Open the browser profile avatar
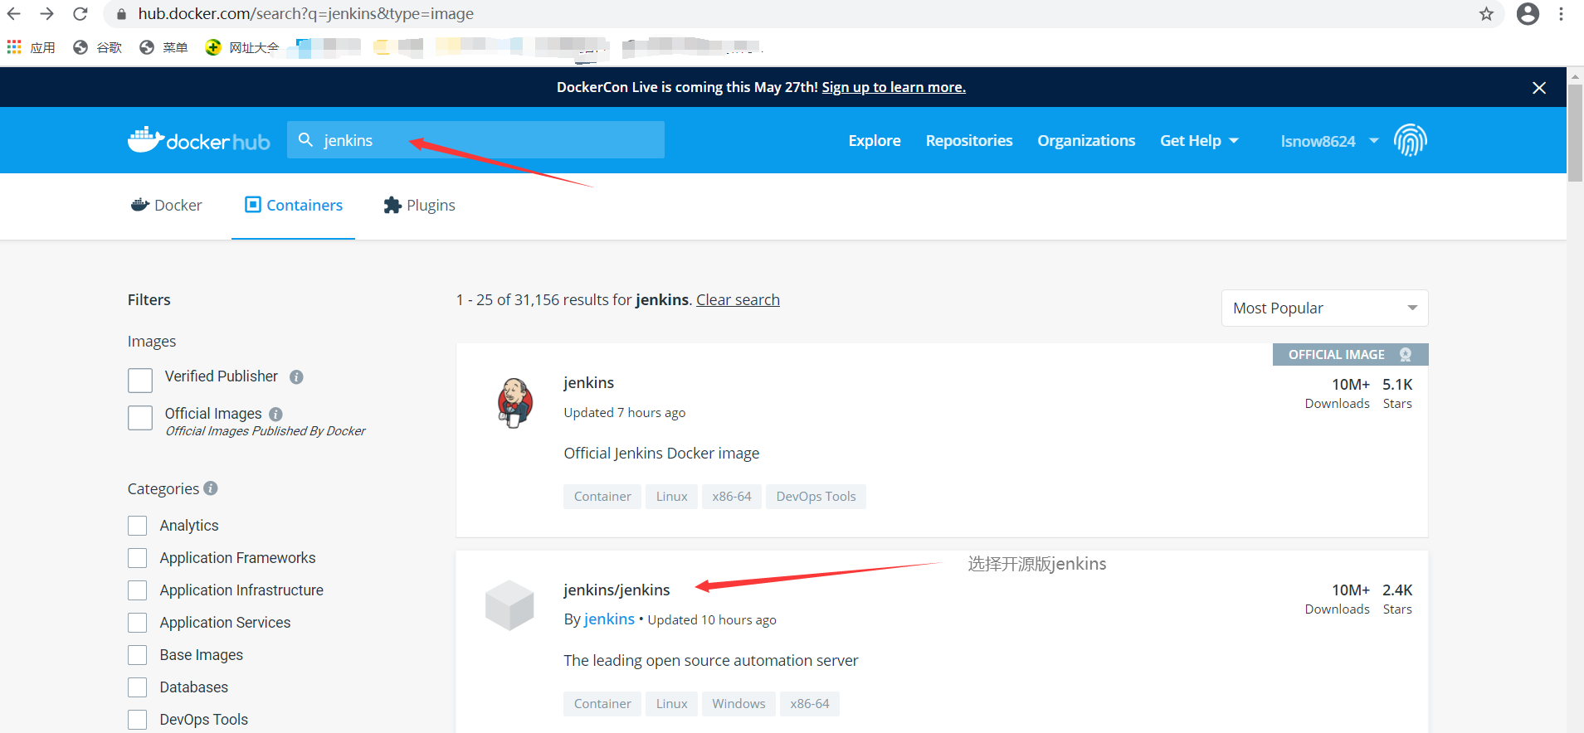 pos(1528,14)
